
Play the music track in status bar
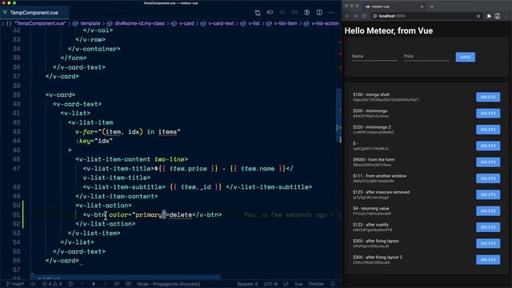[x=94, y=284]
